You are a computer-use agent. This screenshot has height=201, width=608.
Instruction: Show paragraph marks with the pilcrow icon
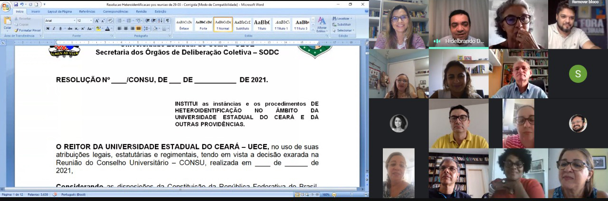tap(168, 21)
